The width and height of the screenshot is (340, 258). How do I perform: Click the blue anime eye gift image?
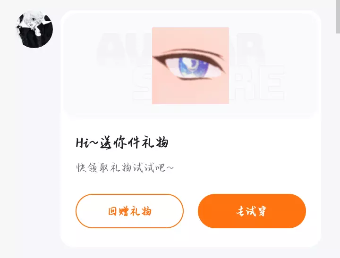pos(190,66)
